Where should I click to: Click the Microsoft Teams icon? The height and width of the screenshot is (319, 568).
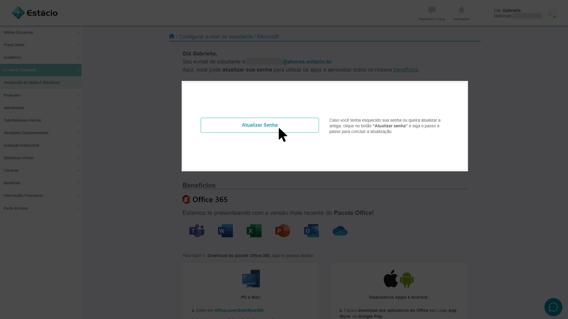pyautogui.click(x=197, y=231)
